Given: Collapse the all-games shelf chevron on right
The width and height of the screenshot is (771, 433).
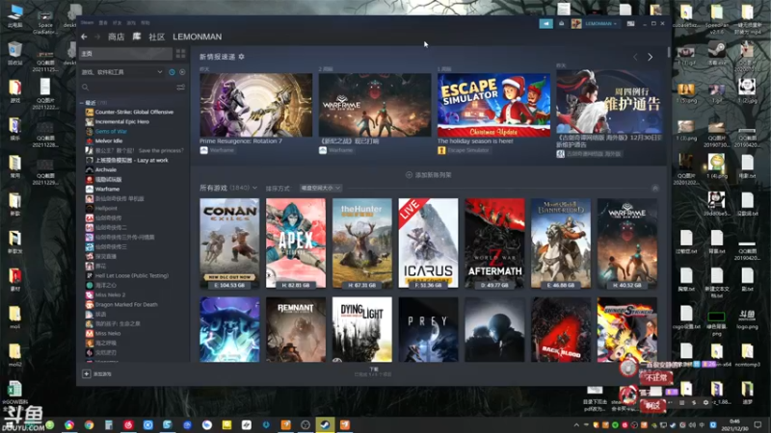Looking at the screenshot, I should click(655, 188).
